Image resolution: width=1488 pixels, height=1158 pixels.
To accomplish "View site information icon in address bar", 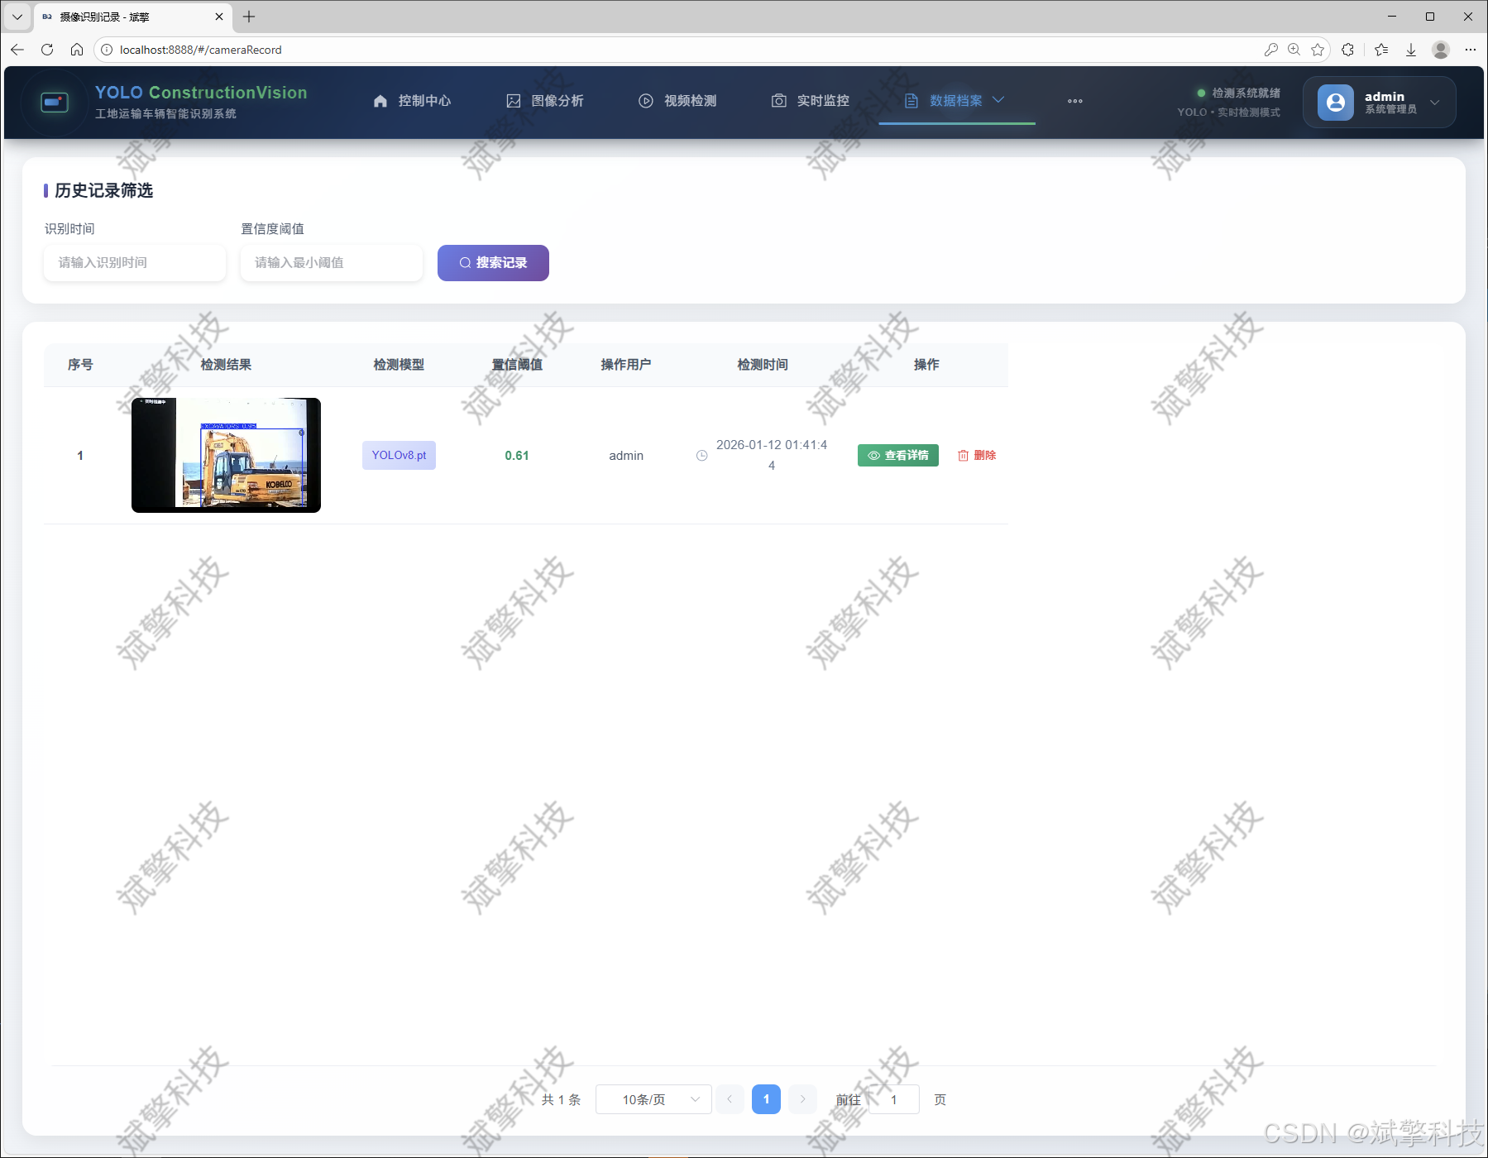I will click(x=107, y=50).
